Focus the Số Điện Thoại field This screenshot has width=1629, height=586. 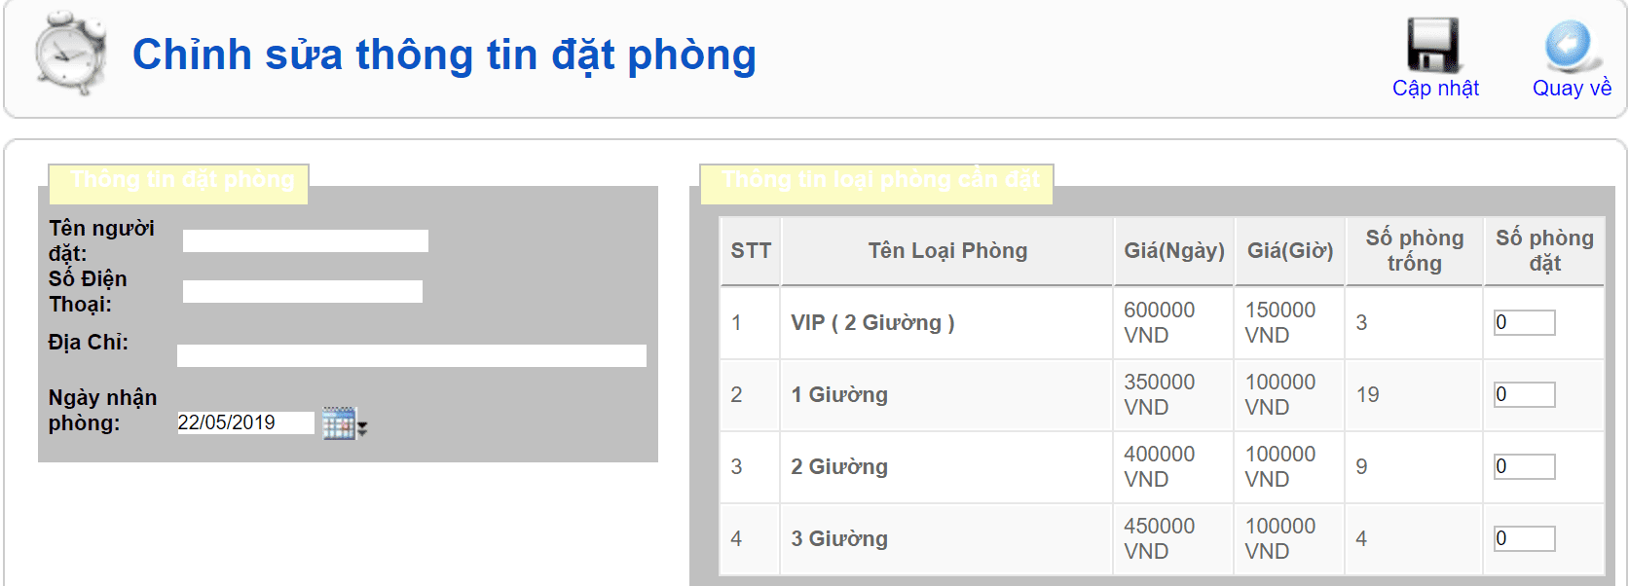coord(302,292)
